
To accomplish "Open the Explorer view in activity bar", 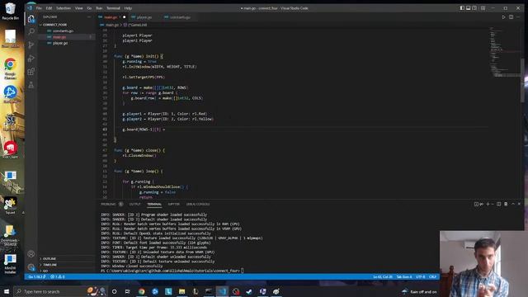I will tap(31, 19).
